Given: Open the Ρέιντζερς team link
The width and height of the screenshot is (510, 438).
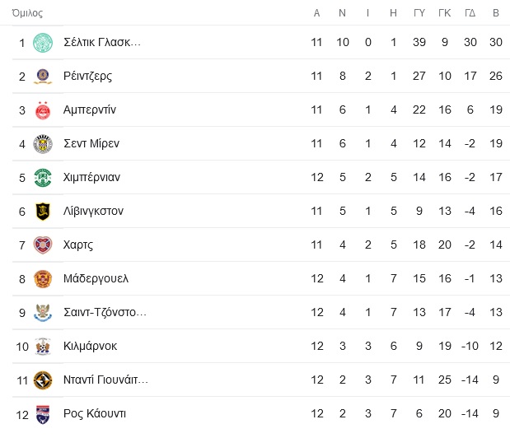Looking at the screenshot, I should pyautogui.click(x=87, y=77).
